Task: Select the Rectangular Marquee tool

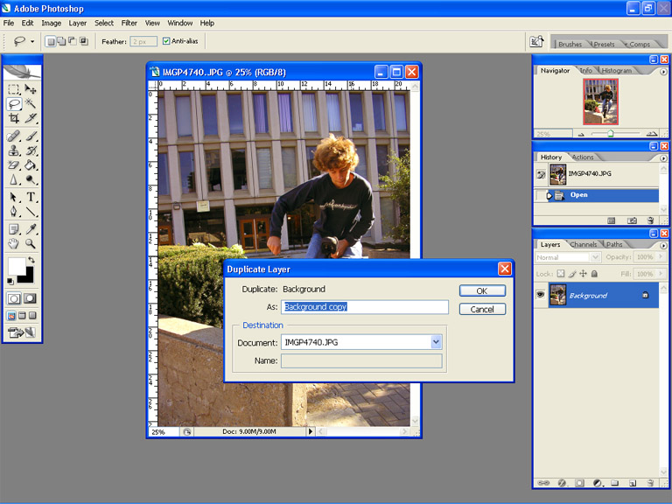Action: tap(14, 89)
